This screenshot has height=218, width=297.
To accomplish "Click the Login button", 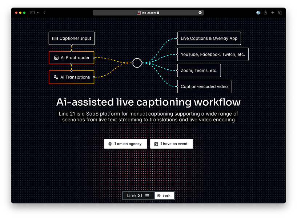I will coord(164,196).
